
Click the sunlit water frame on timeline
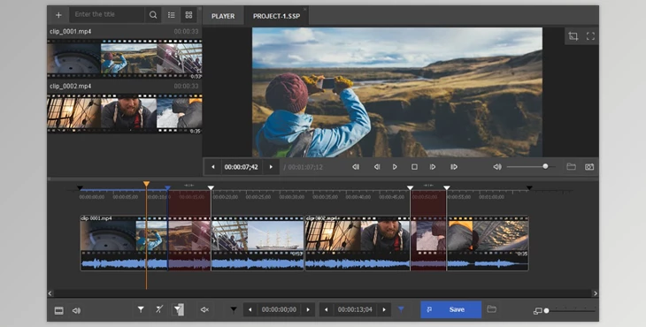coord(501,235)
